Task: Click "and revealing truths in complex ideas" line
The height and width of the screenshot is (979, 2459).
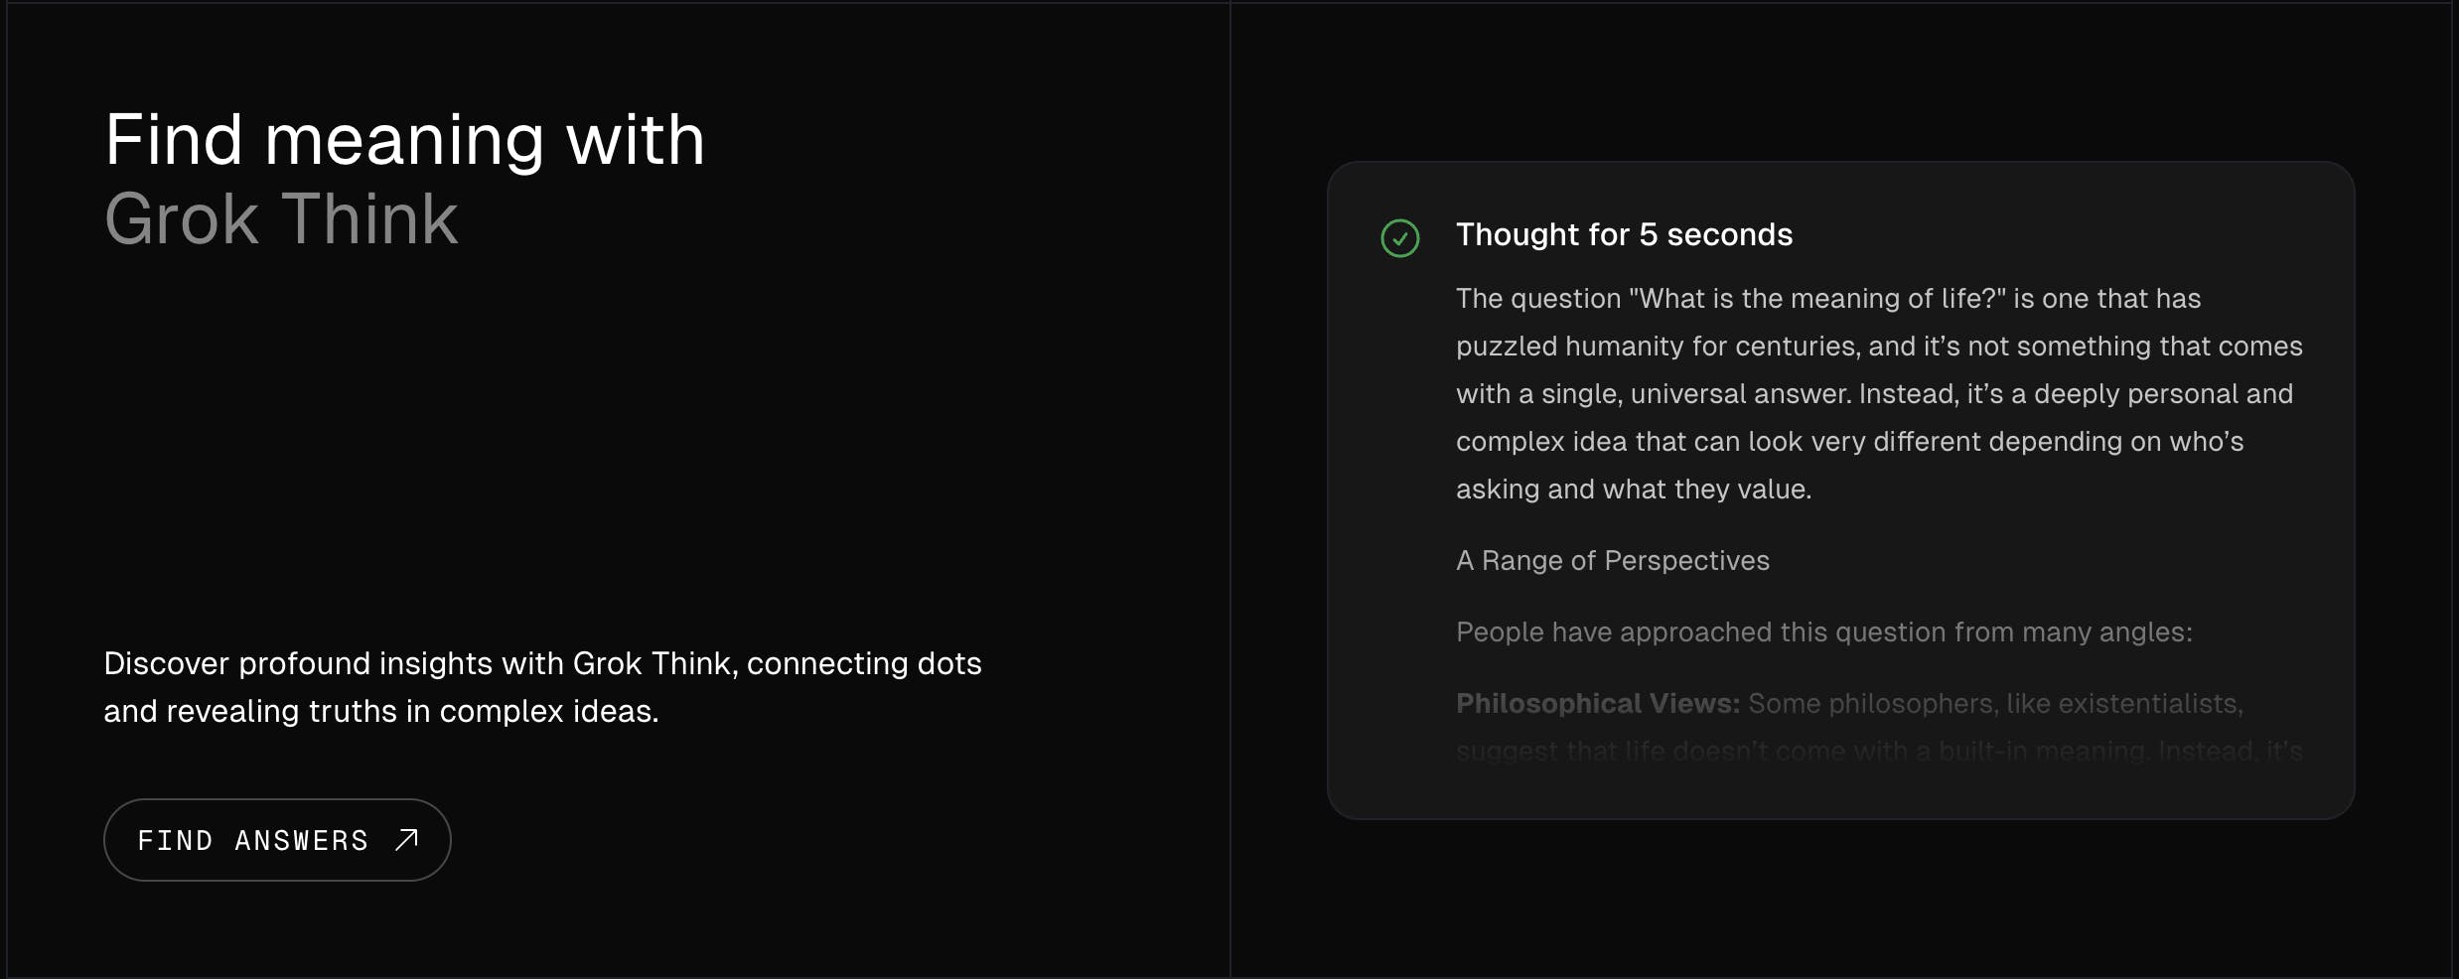Action: 380,711
